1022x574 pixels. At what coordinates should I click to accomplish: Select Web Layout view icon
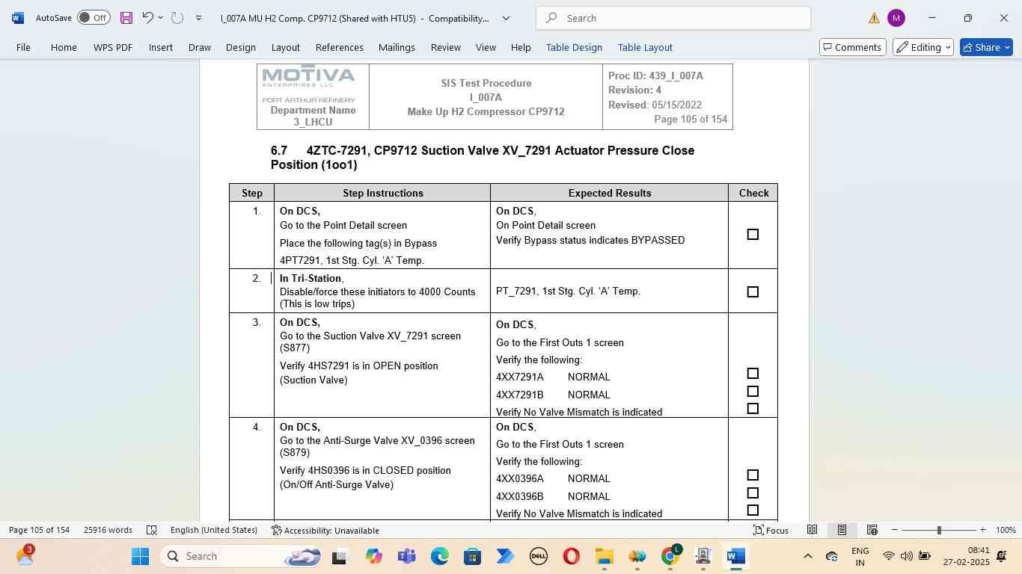click(x=872, y=530)
